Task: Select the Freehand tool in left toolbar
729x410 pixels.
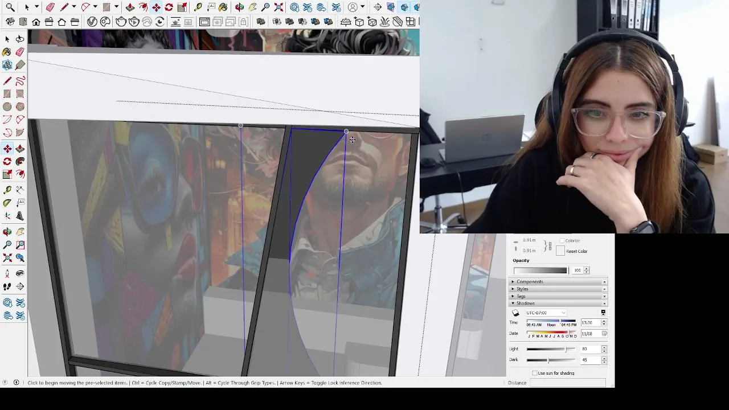Action: (x=20, y=81)
